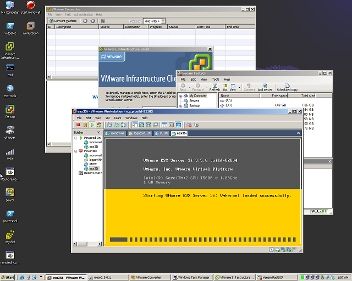Click the Free space column header in FastSCP
This screenshot has height=281, width=352.
[x=274, y=95]
